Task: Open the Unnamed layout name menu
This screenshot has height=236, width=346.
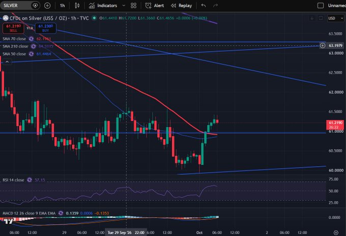Action: (337, 6)
